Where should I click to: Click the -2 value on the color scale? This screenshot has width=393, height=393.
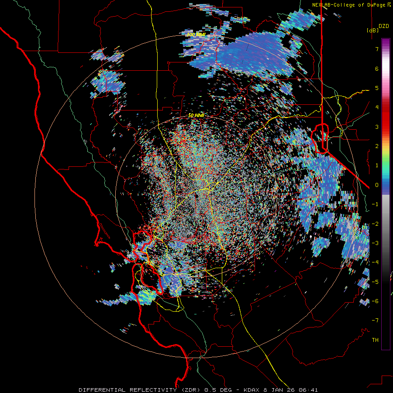(375, 224)
